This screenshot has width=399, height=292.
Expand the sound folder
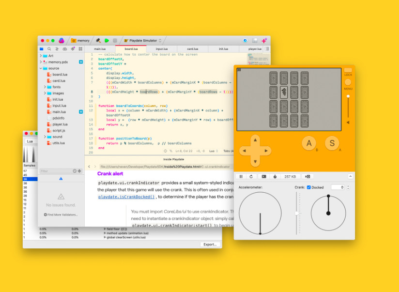click(x=45, y=137)
